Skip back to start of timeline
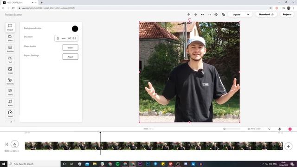297x167 pixels. [x=6, y=144]
